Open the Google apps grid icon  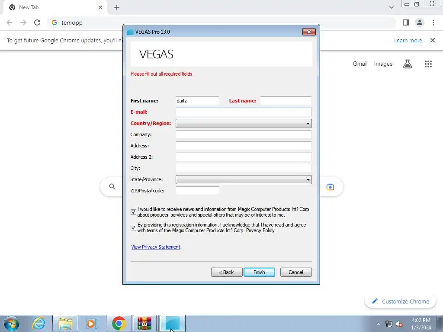click(x=428, y=64)
